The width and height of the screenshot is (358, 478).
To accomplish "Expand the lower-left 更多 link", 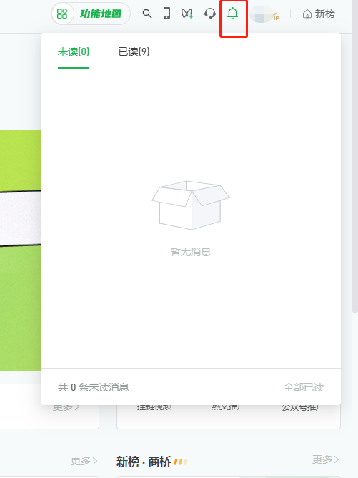I will pyautogui.click(x=84, y=461).
